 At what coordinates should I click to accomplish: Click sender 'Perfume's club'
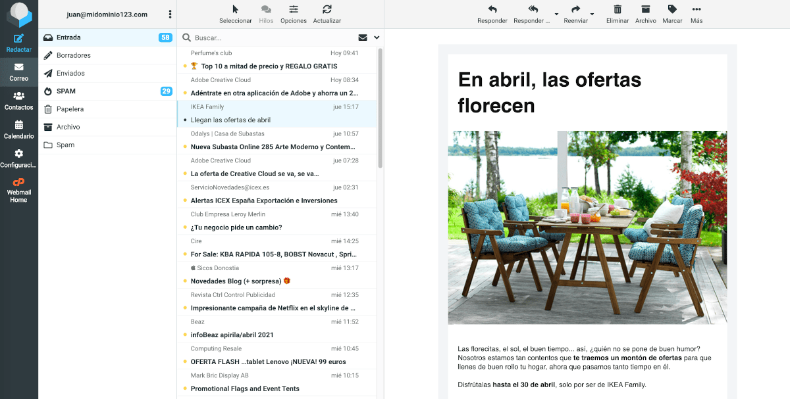point(211,53)
